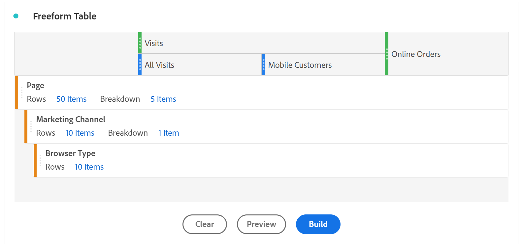Clear the freeform table builder
Screen dimensions: 522x250
(205, 224)
